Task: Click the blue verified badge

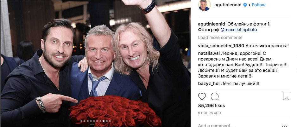Action: click(x=245, y=5)
